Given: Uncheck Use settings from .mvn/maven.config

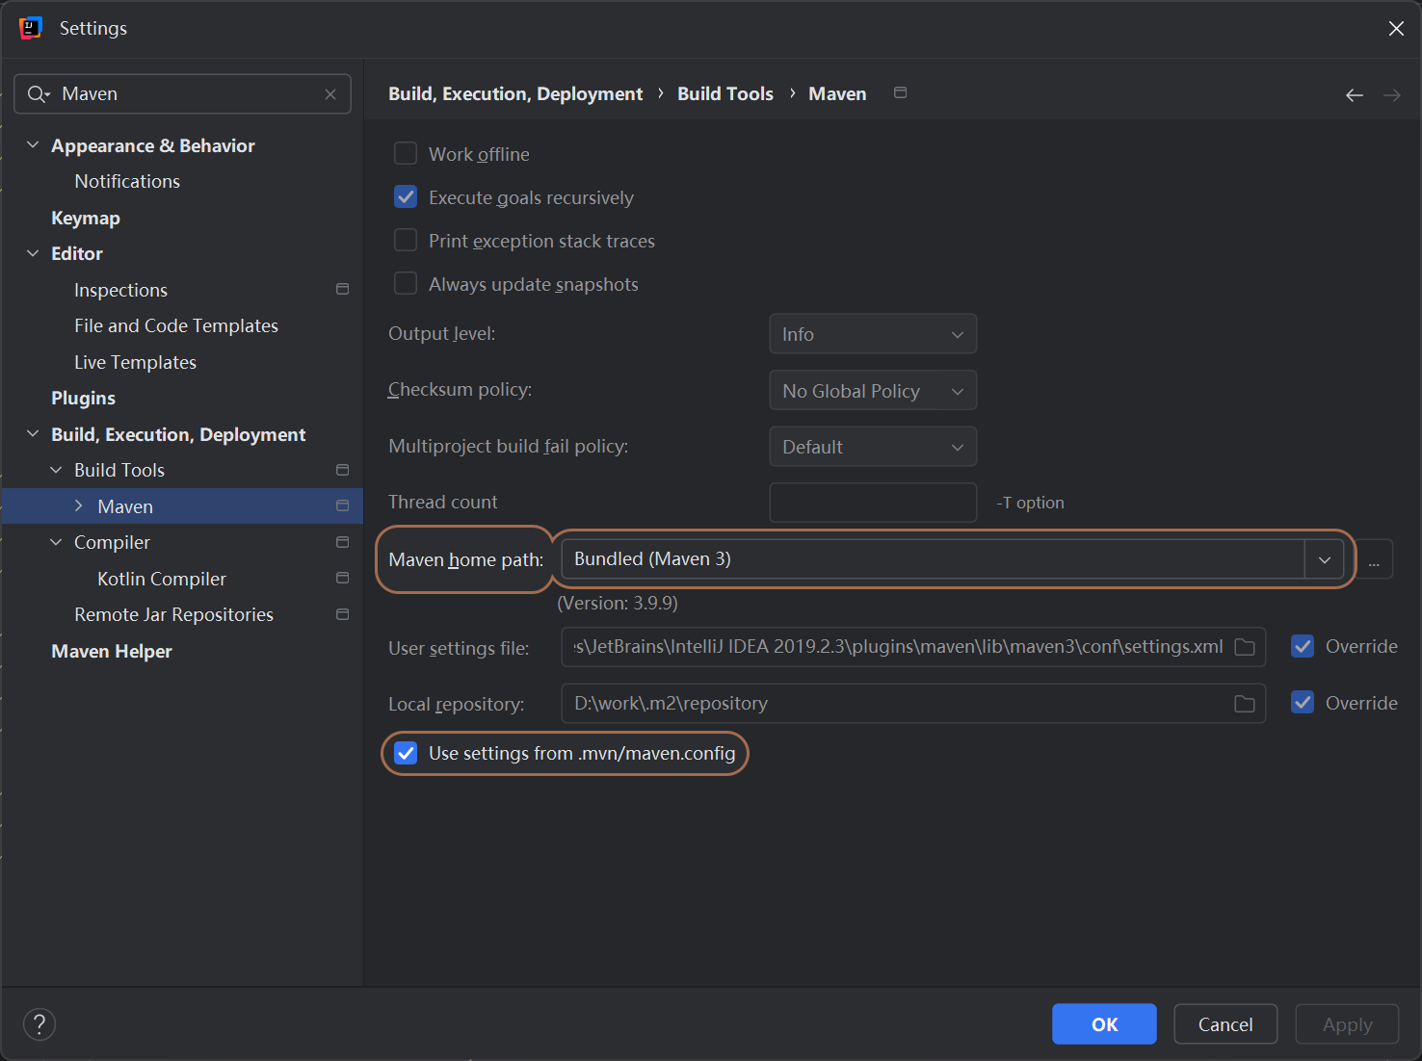Looking at the screenshot, I should (406, 753).
